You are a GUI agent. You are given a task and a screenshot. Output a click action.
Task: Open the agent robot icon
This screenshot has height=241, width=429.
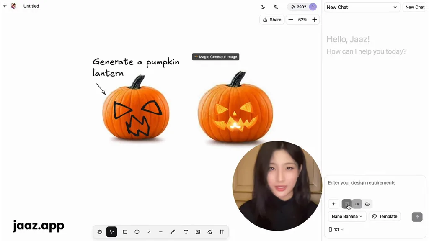click(x=367, y=204)
